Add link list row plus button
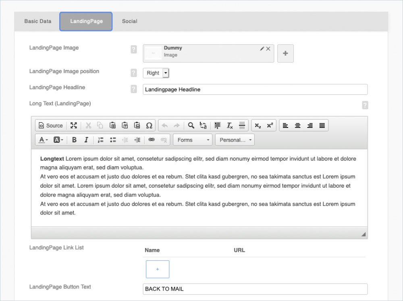Viewport: 403px width, 301px height. point(158,269)
